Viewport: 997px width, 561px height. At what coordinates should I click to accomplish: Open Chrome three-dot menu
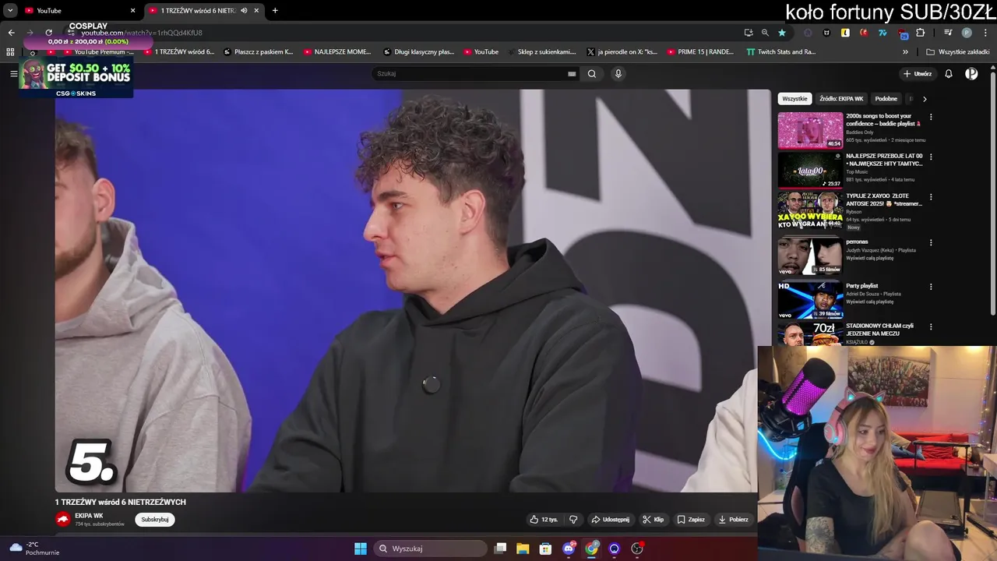click(x=984, y=33)
